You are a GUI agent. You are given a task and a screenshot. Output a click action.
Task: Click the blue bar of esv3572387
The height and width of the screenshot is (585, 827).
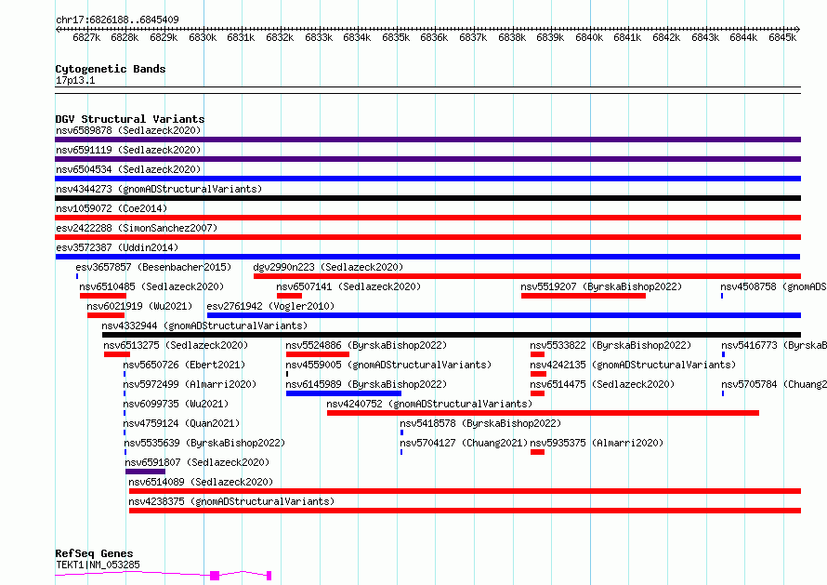tap(427, 257)
